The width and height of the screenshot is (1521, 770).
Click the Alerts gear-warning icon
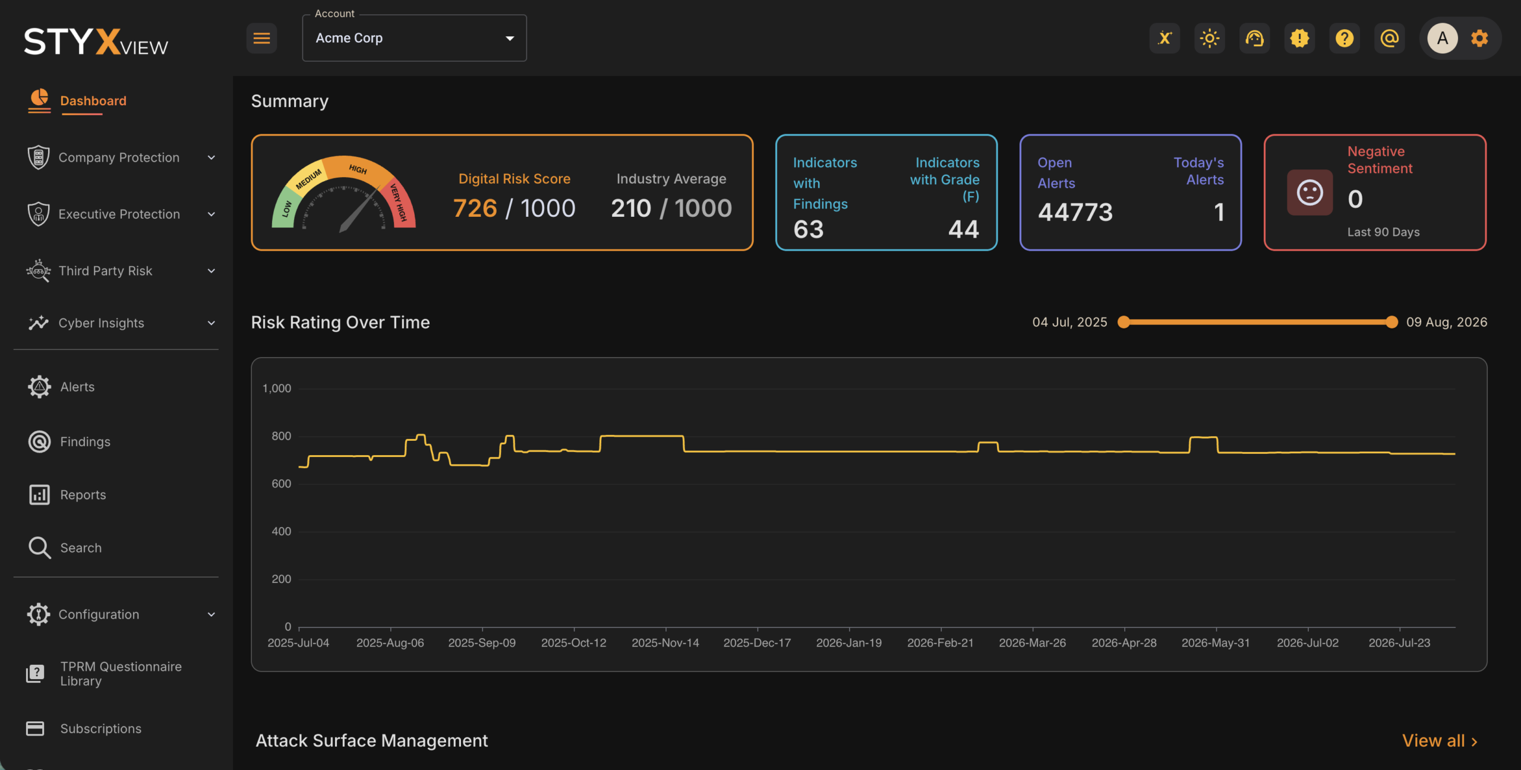coord(39,387)
